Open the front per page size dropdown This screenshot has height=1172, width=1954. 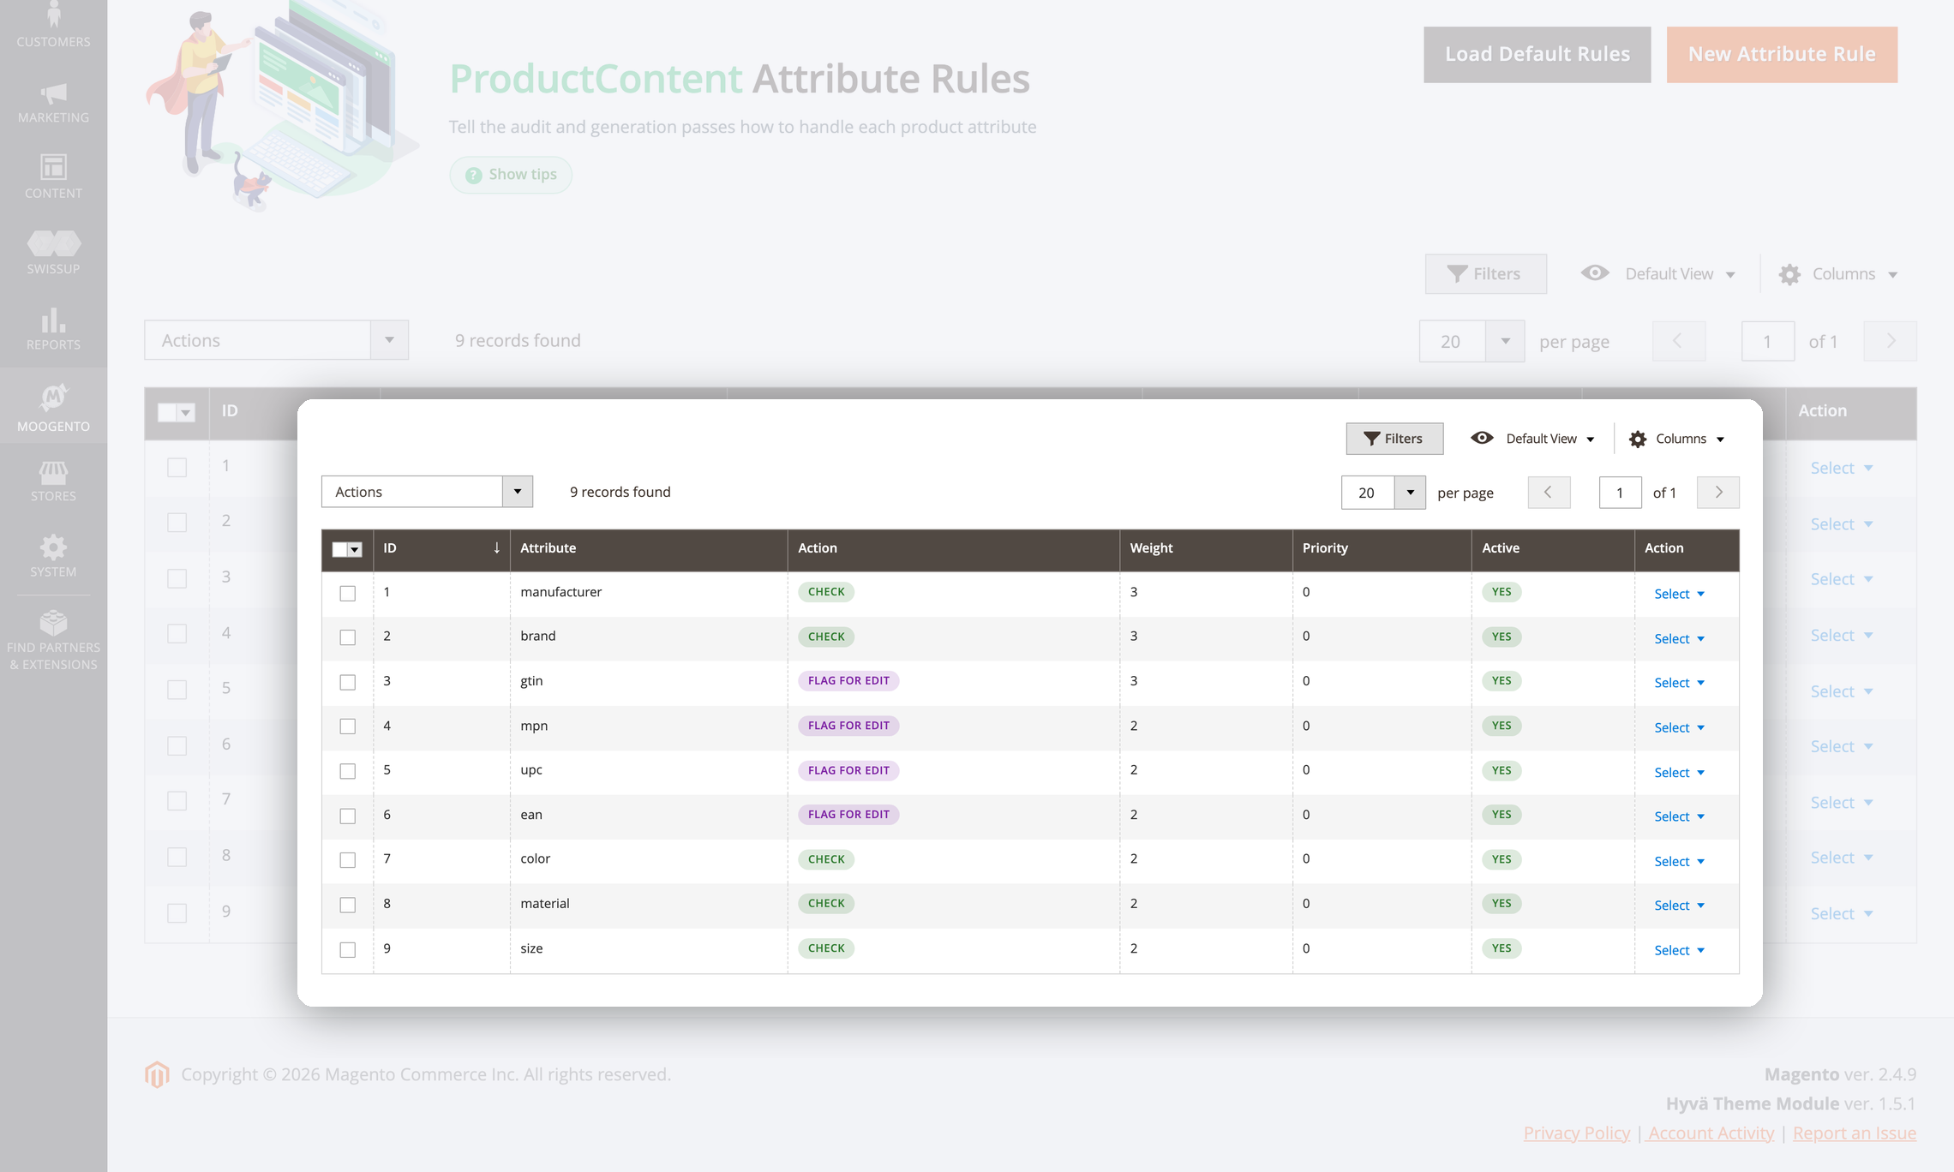click(x=1410, y=493)
